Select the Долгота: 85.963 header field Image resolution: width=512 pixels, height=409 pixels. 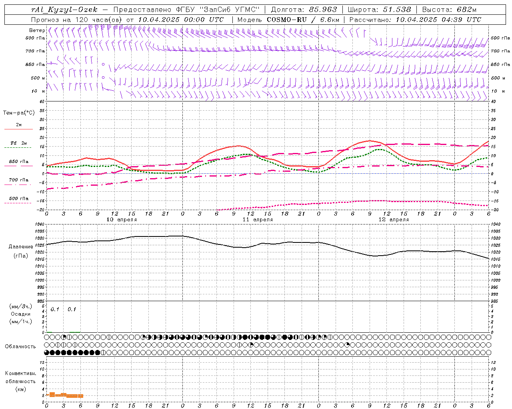(304, 10)
